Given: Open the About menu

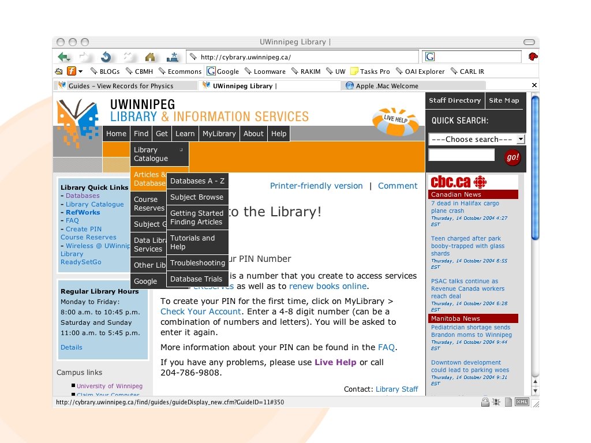Looking at the screenshot, I should point(253,134).
